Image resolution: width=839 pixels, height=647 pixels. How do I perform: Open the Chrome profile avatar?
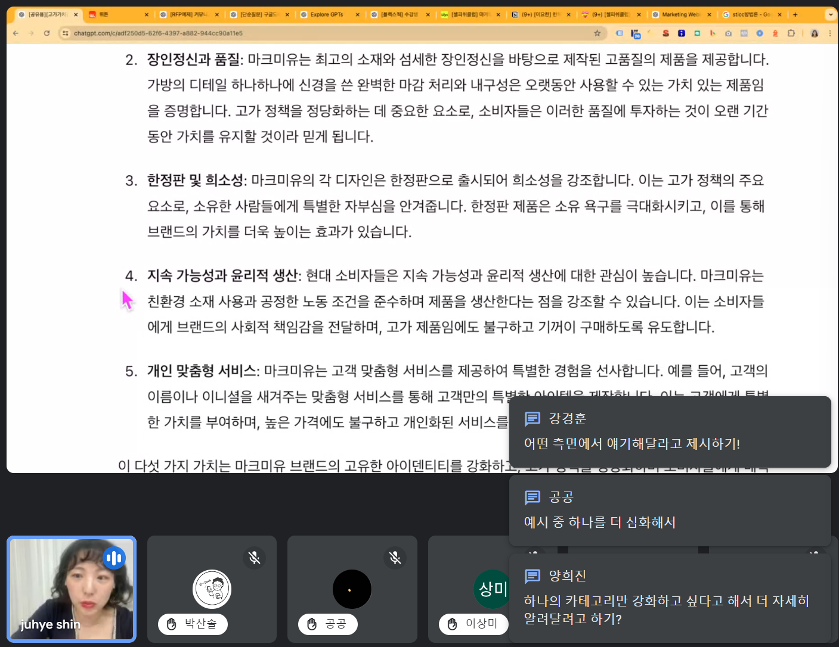click(x=815, y=33)
